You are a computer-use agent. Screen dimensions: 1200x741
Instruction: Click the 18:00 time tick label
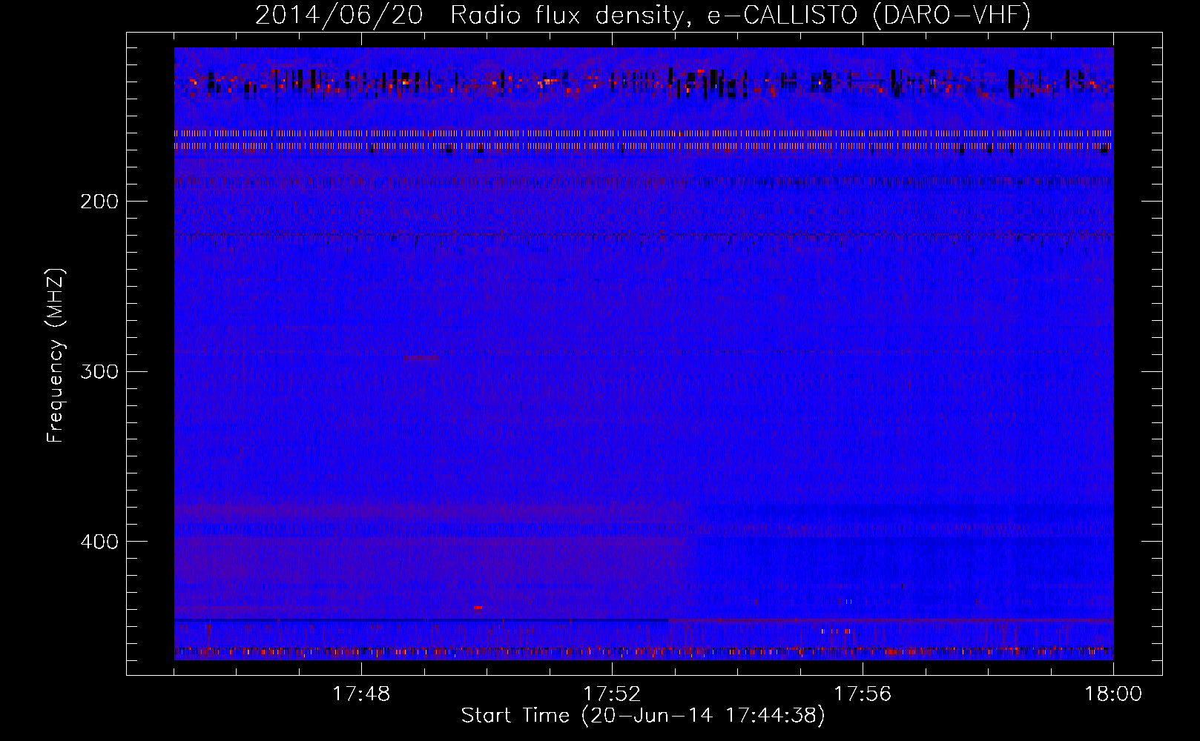pyautogui.click(x=1113, y=694)
